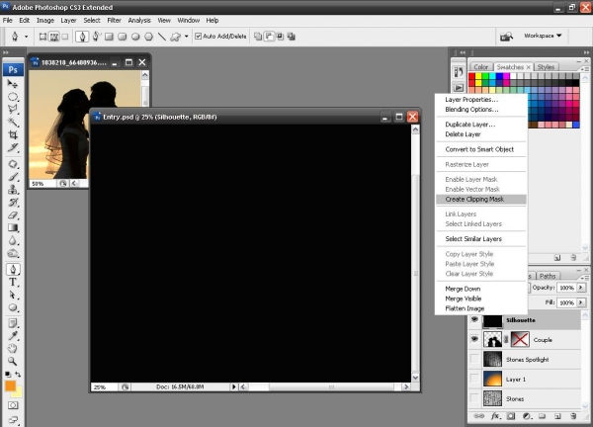Viewport: 593px width, 427px height.
Task: Open the document status info arrow
Action: 233,386
